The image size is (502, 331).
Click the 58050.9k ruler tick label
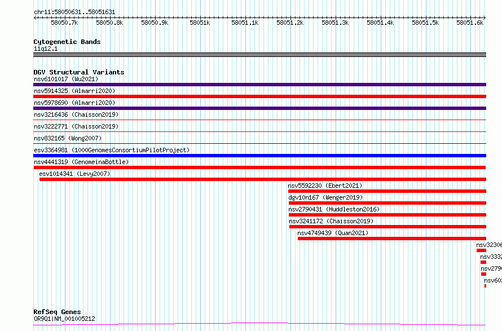[155, 23]
